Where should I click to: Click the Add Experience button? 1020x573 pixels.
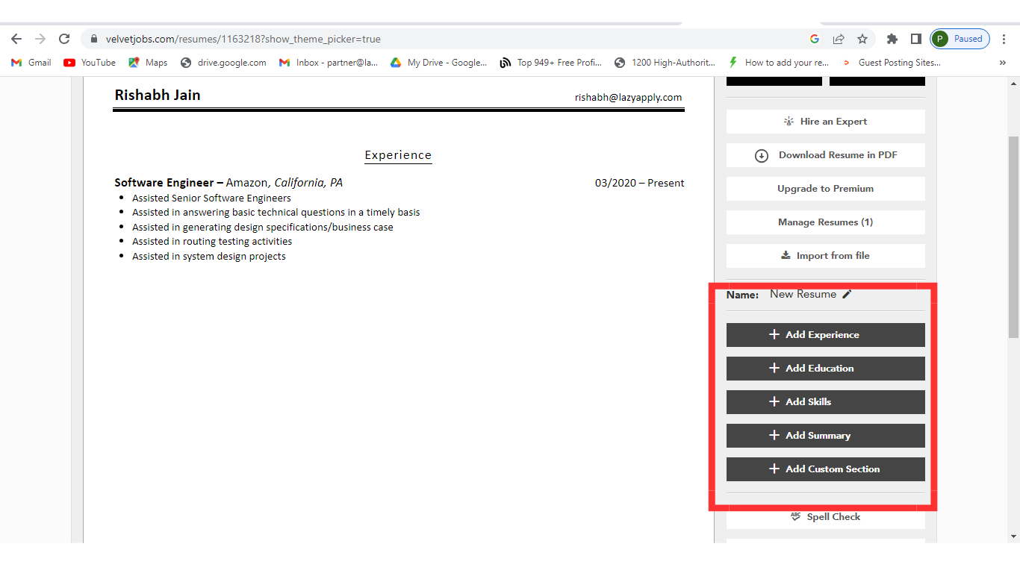coord(825,335)
